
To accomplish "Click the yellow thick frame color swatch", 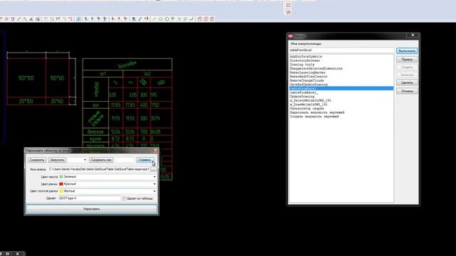I will [61, 191].
